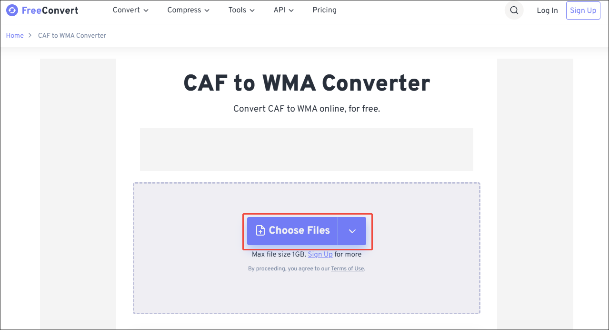609x330 pixels.
Task: Open the Tools menu
Action: [x=237, y=10]
